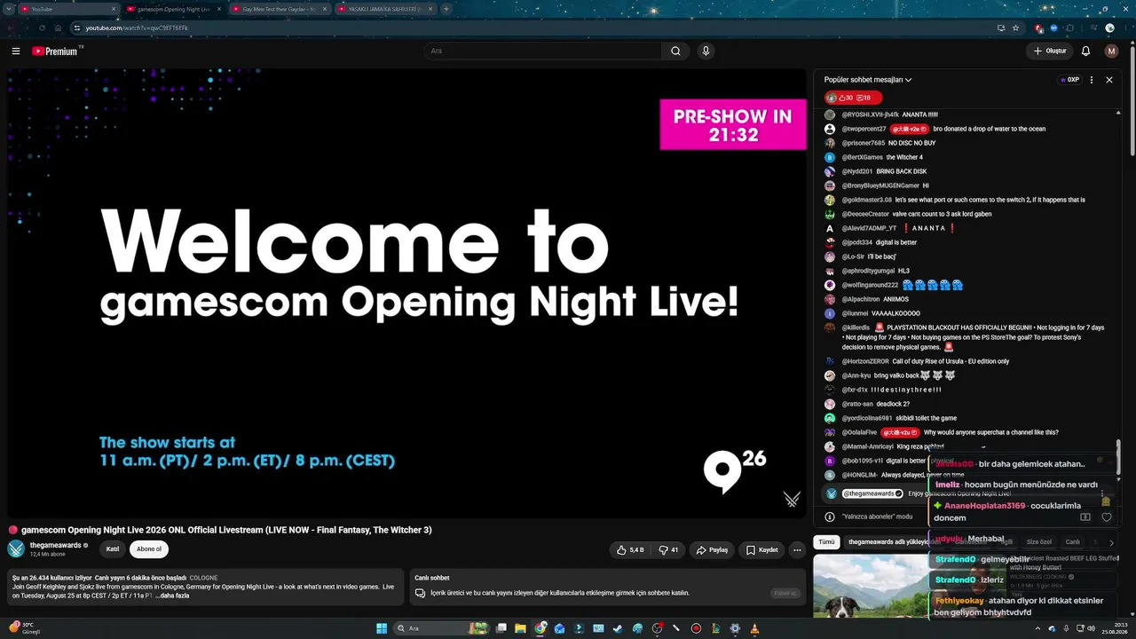
Task: Open the volume icon in system tray
Action: pos(1092,628)
